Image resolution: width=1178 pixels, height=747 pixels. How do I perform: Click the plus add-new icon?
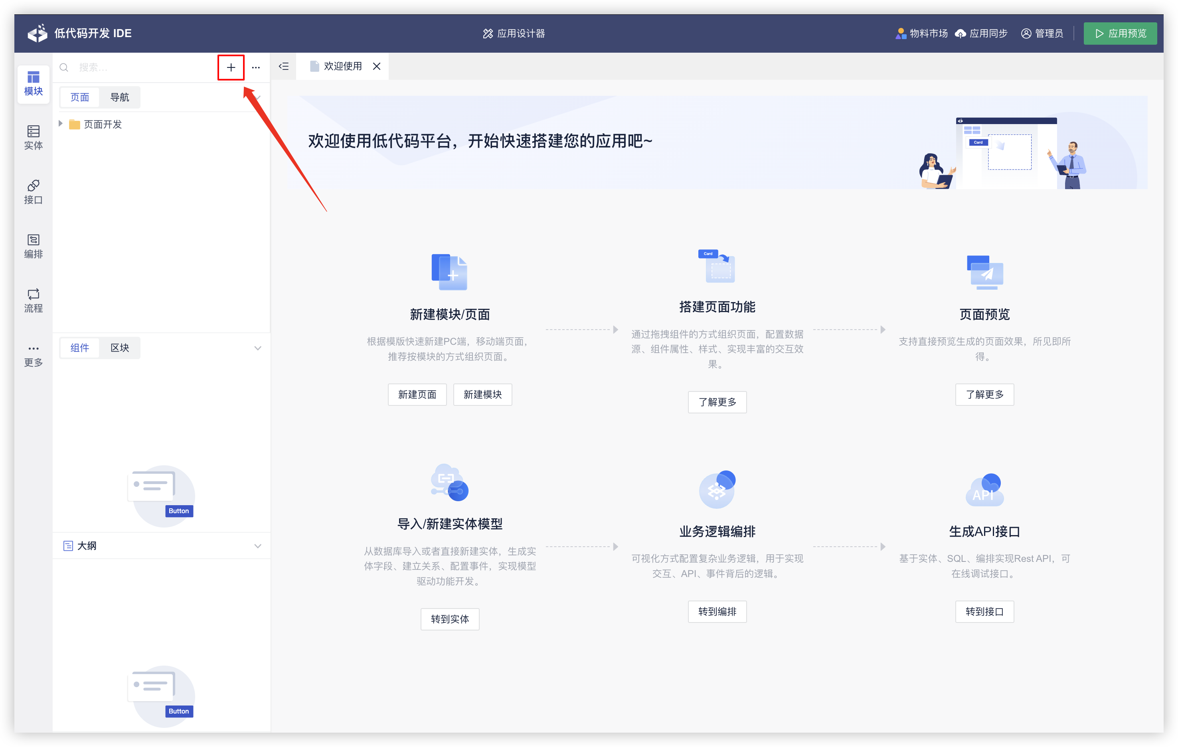pos(231,67)
